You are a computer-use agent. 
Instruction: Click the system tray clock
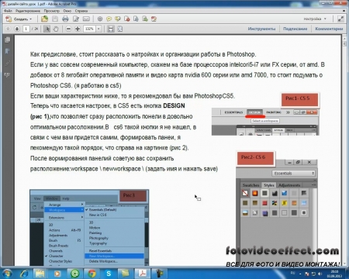pos(334,274)
